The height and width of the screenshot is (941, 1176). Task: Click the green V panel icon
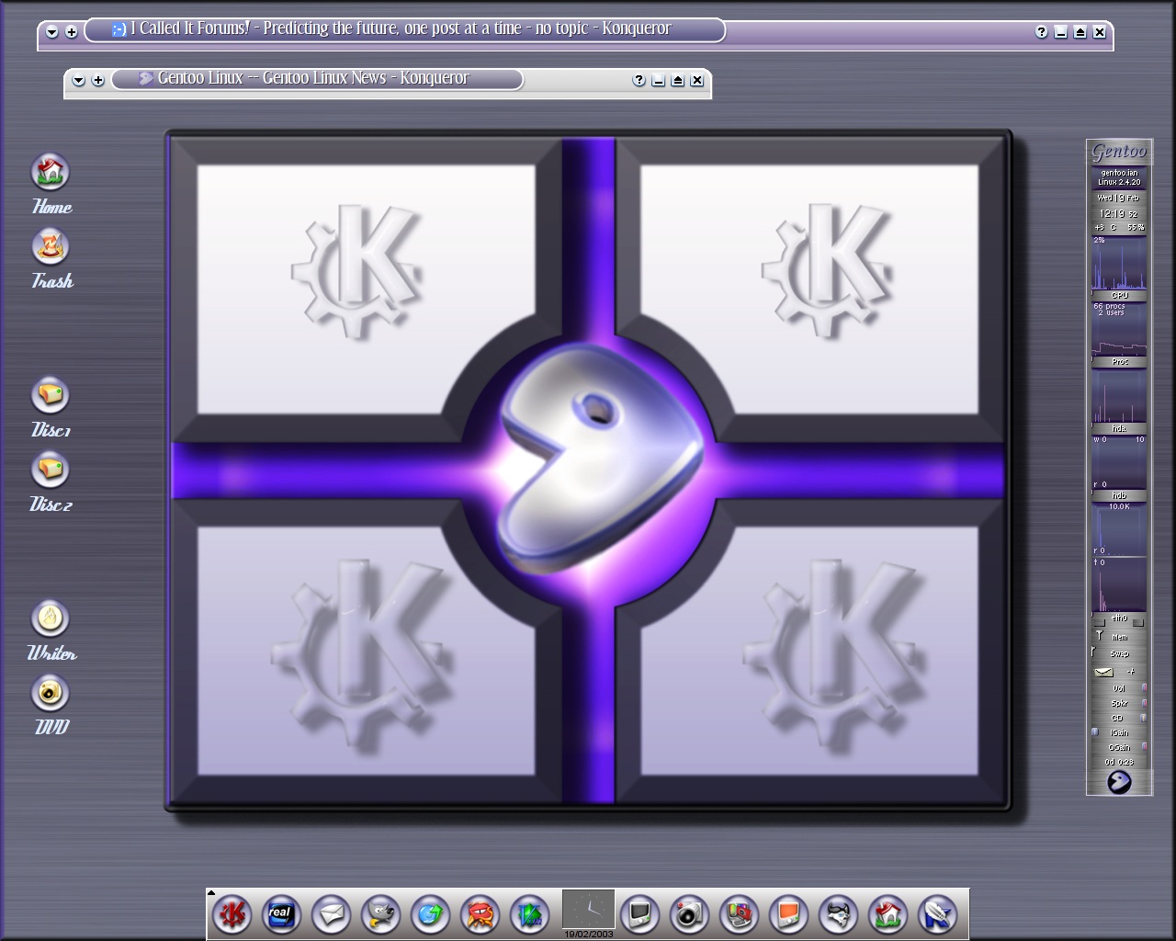[x=529, y=914]
